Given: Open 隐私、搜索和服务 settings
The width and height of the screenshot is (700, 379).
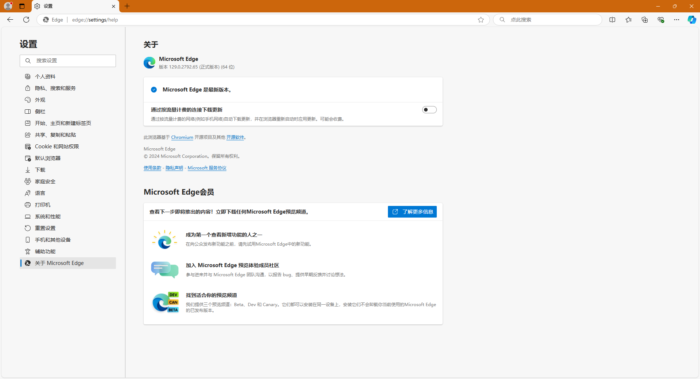Looking at the screenshot, I should tap(68, 88).
